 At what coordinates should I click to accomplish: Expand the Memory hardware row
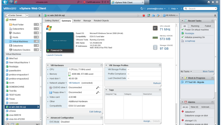48,74
